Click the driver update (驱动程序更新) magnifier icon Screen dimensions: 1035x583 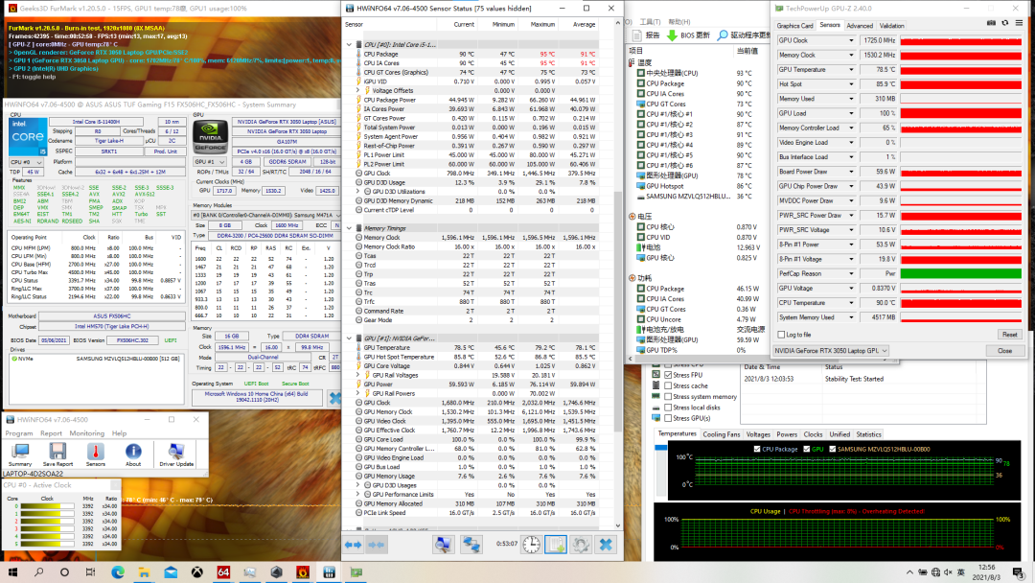coord(723,35)
